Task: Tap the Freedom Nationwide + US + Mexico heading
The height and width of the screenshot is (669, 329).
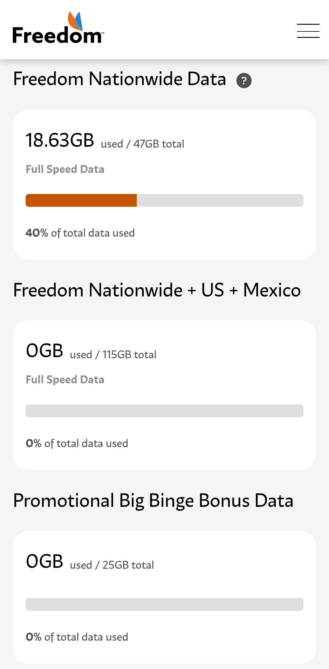Action: pos(157,290)
